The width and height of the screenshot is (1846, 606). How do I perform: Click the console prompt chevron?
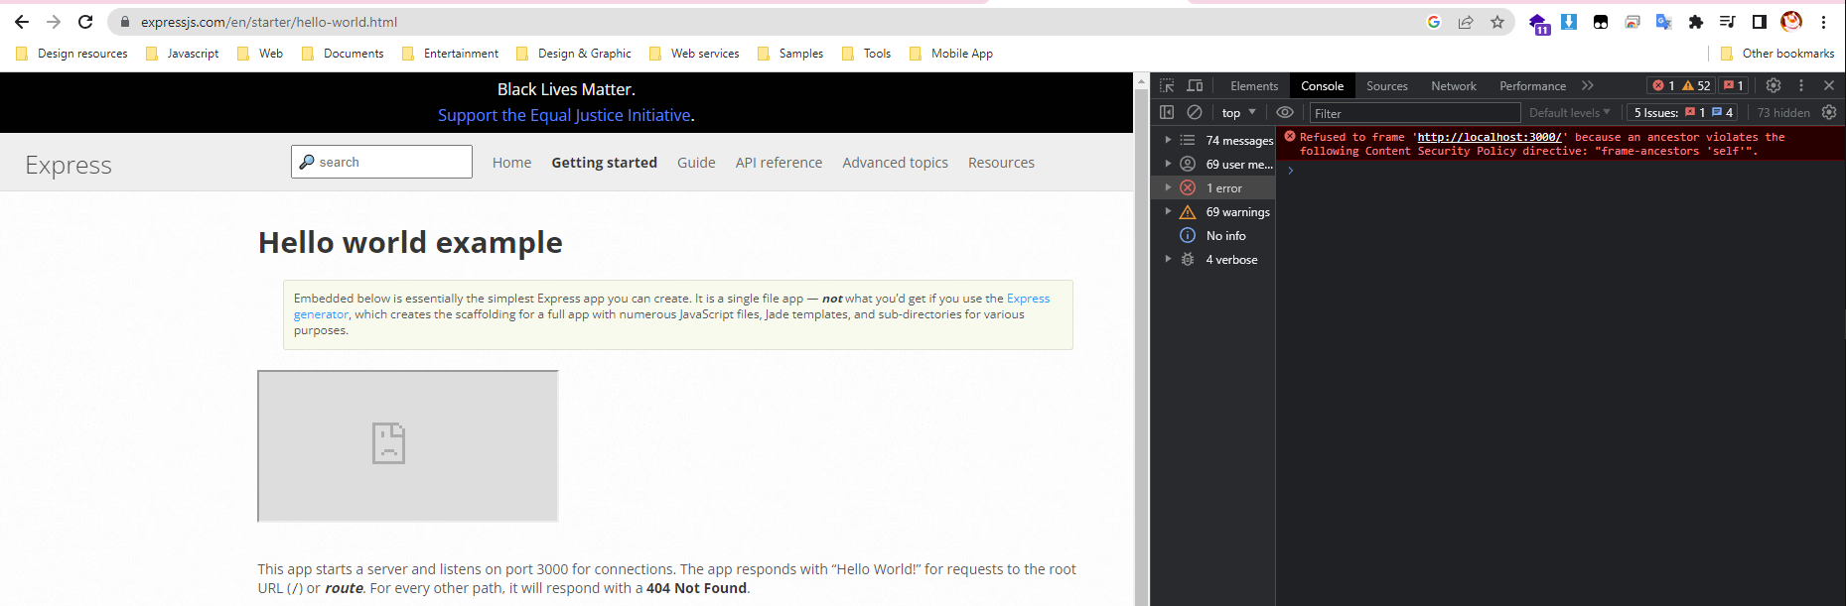click(1291, 171)
